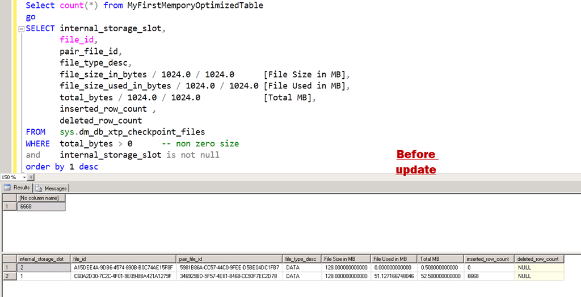This screenshot has height=297, width=581.
Task: Click the (No column name) header
Action: [x=40, y=198]
